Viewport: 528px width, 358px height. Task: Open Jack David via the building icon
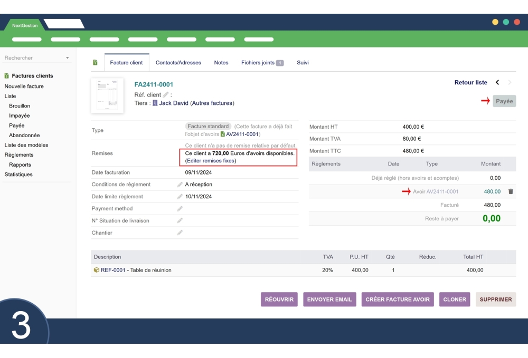[155, 102]
